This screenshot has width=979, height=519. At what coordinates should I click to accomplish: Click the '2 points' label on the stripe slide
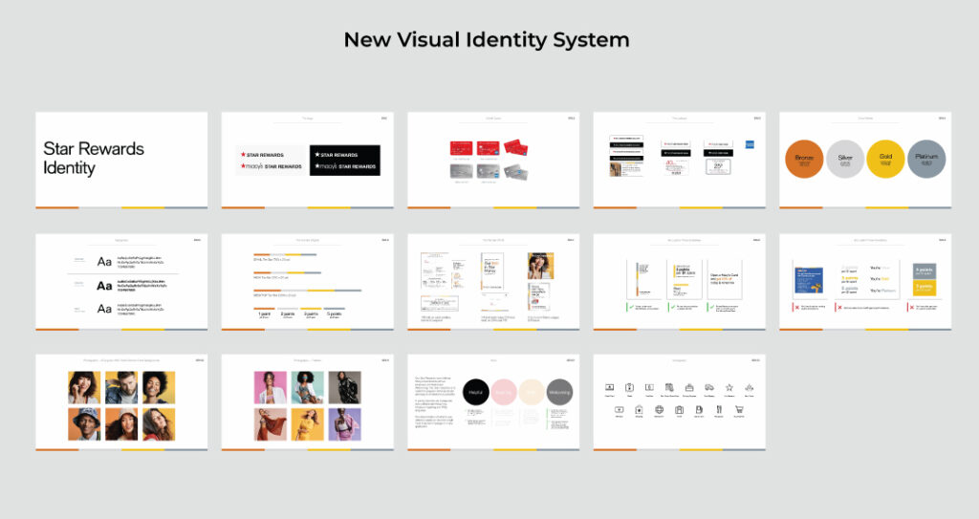tap(288, 314)
